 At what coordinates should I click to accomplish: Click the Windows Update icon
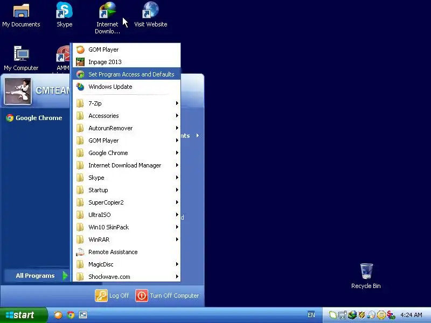tap(80, 87)
